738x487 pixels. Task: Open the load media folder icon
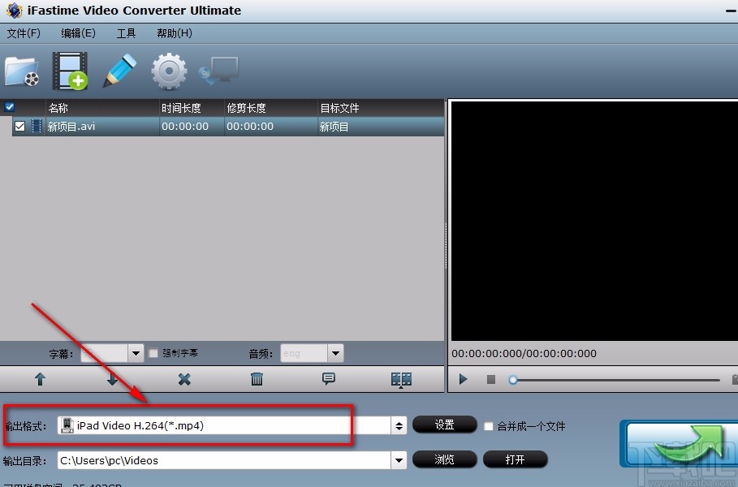coord(21,71)
